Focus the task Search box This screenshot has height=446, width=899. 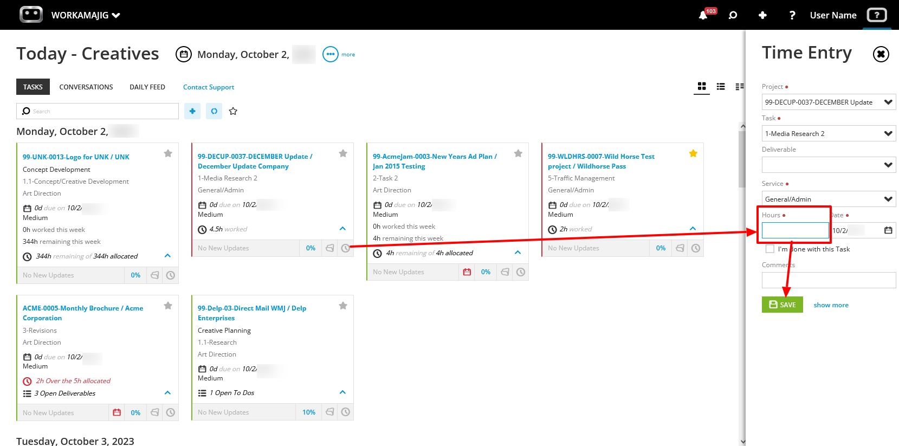point(98,111)
